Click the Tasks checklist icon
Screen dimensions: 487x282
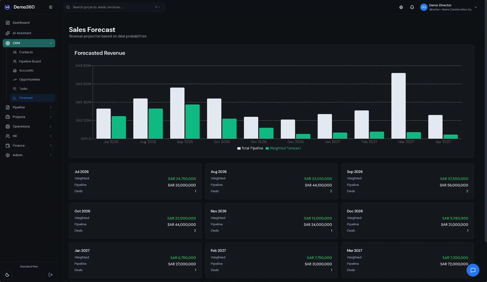pos(15,89)
